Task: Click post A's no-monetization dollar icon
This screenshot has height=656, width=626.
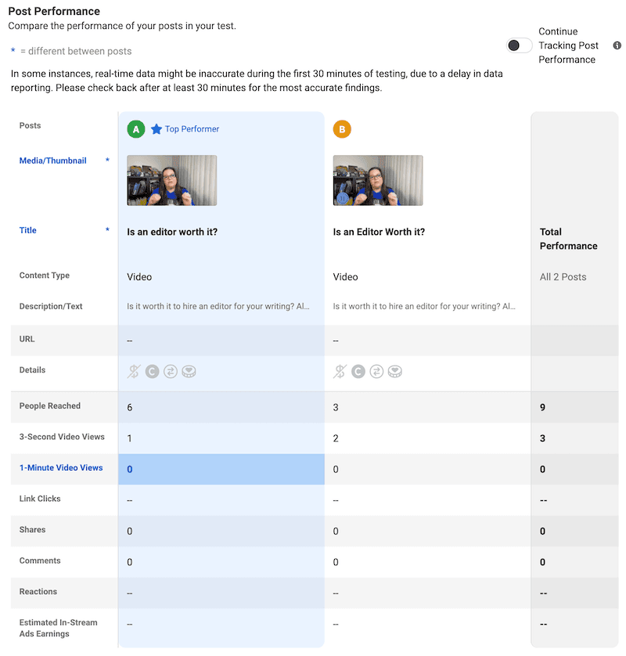Action: [134, 371]
